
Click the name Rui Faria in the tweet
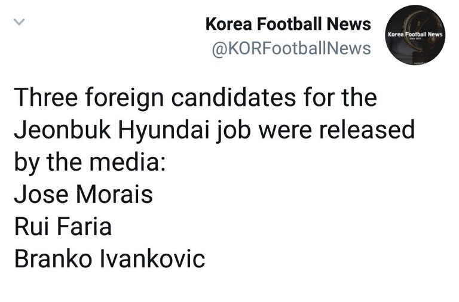pos(63,227)
